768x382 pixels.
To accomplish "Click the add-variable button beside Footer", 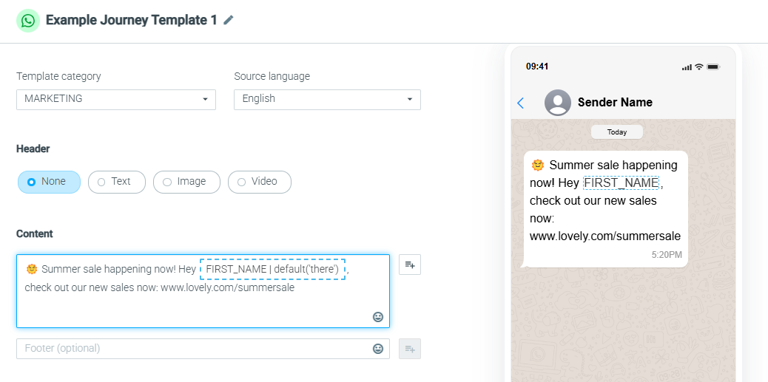I will pos(410,349).
